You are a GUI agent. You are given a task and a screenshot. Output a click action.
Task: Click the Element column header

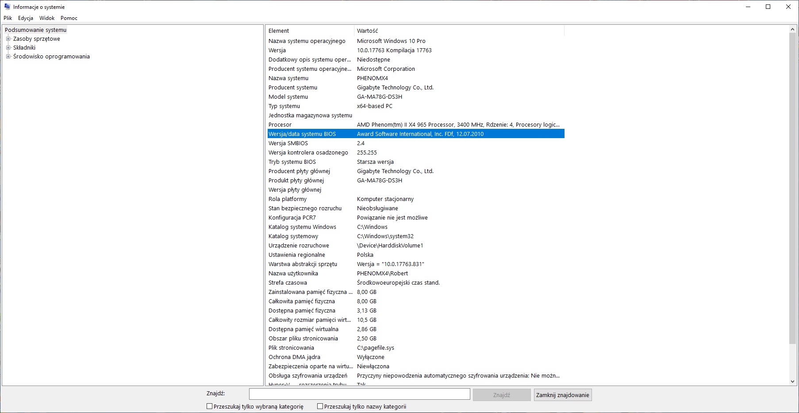(x=311, y=31)
